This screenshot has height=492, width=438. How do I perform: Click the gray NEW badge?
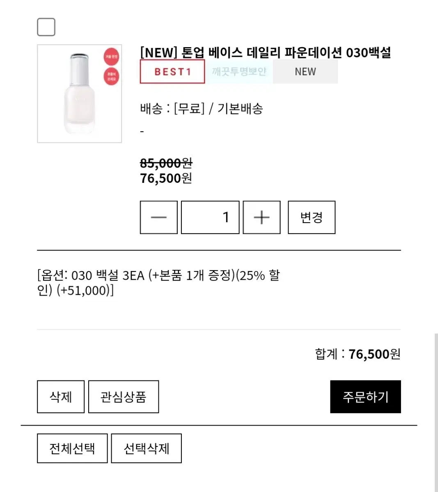coord(305,72)
